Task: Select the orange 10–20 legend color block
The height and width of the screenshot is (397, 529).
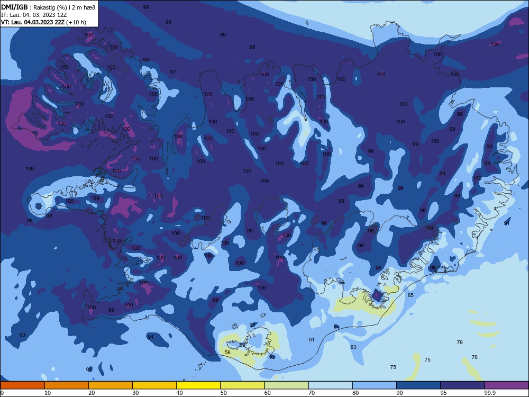Action: pos(67,385)
